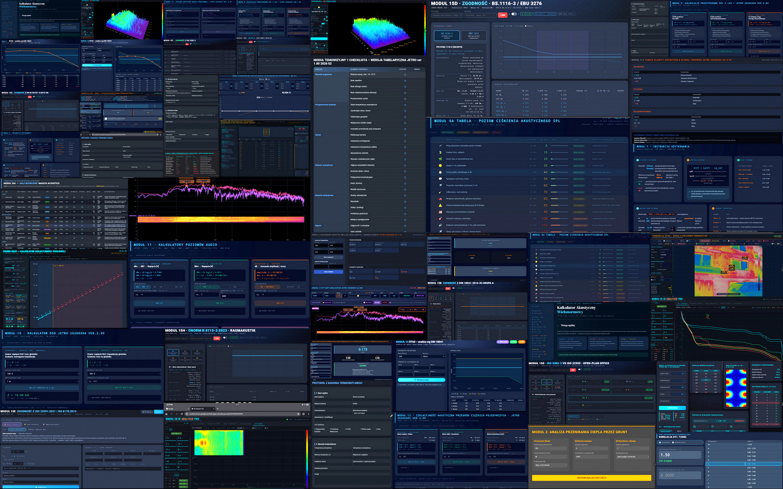The width and height of the screenshot is (783, 489).
Task: Click the 1.50 value field in Korelacja STI
Action: pyautogui.click(x=679, y=455)
